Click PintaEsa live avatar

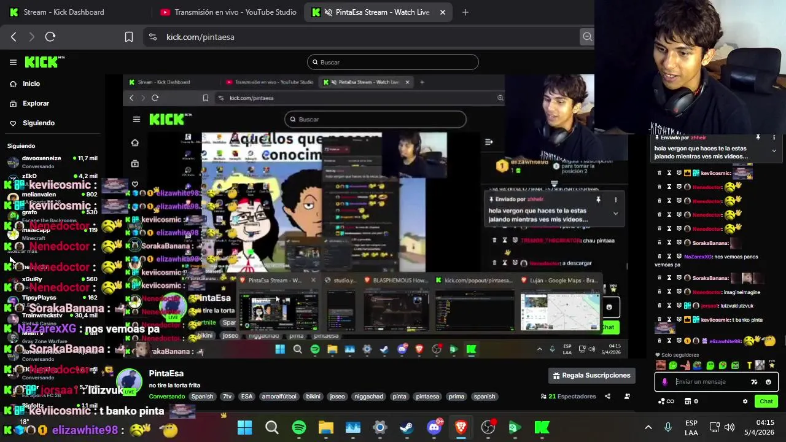130,382
